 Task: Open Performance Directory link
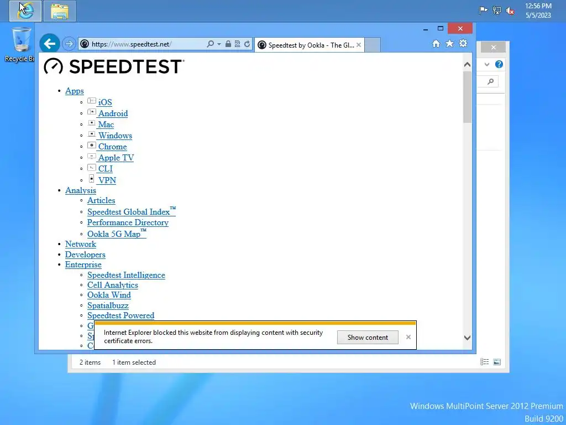[x=128, y=222]
